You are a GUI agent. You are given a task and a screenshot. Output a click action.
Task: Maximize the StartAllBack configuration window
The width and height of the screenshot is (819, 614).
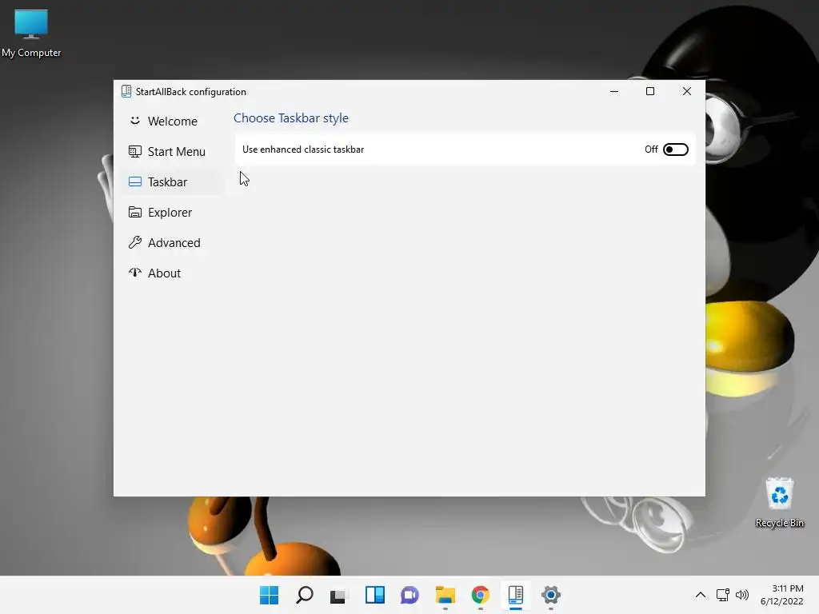coord(650,91)
